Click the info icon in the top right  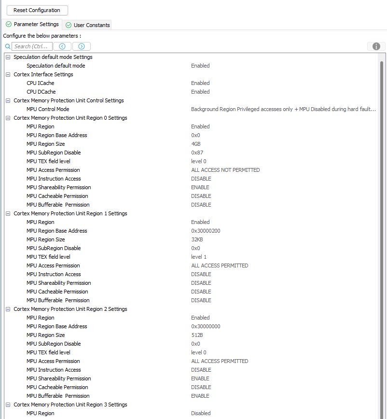(375, 46)
